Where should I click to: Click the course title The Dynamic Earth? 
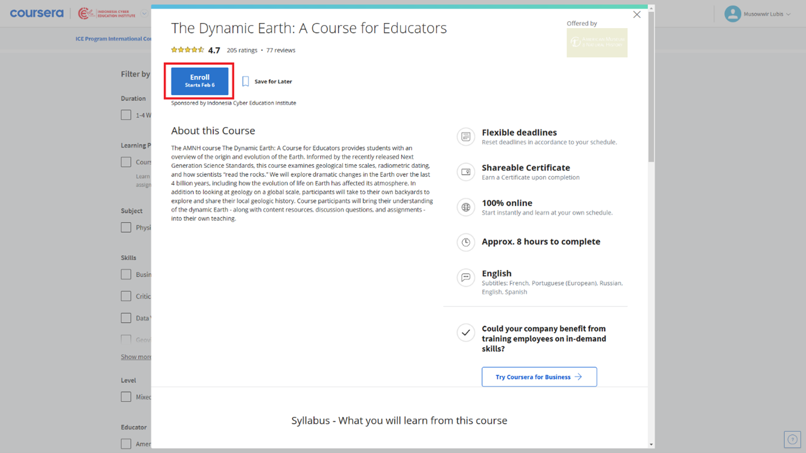pos(309,28)
